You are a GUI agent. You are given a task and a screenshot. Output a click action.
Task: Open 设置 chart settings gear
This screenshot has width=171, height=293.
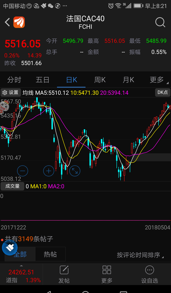click(x=11, y=93)
